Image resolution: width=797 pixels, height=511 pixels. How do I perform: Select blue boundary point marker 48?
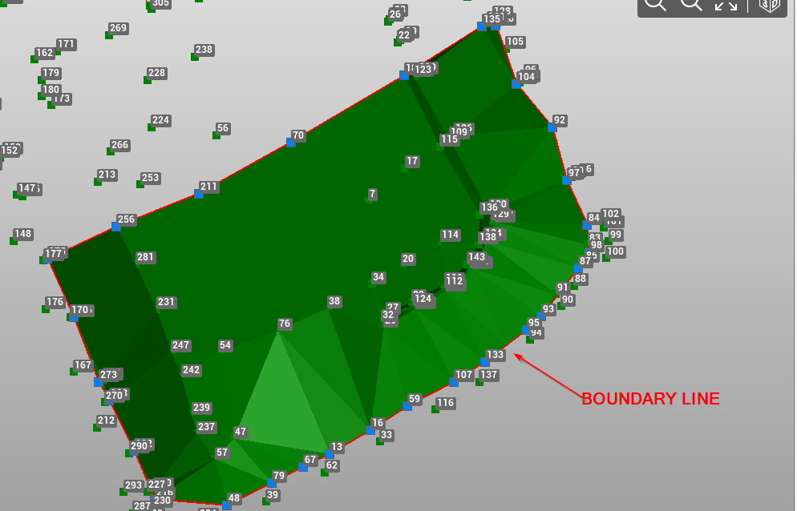coord(227,505)
